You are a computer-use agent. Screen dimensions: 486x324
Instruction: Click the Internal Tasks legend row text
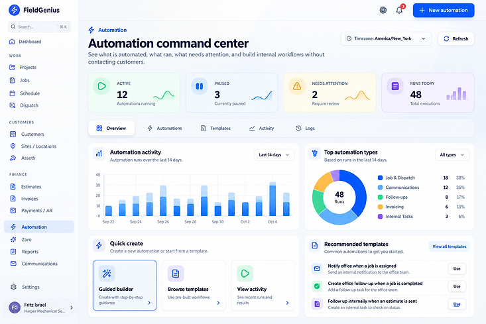[x=399, y=216]
